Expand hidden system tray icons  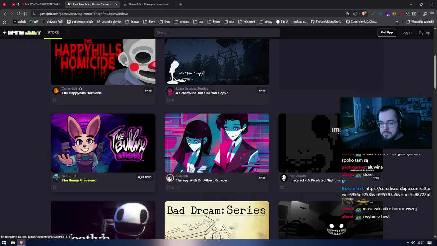pyautogui.click(x=408, y=243)
